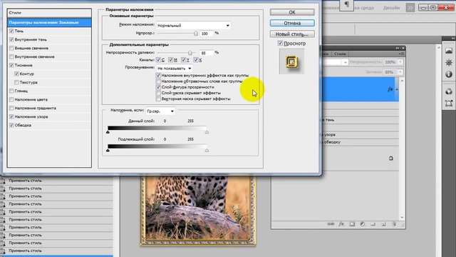Uncheck Слой-фигура прозрачности
This screenshot has height=257, width=456.
pos(158,87)
